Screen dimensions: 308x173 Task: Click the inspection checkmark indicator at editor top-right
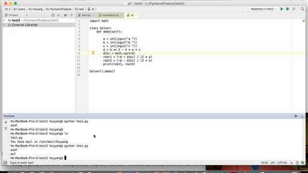[304, 21]
